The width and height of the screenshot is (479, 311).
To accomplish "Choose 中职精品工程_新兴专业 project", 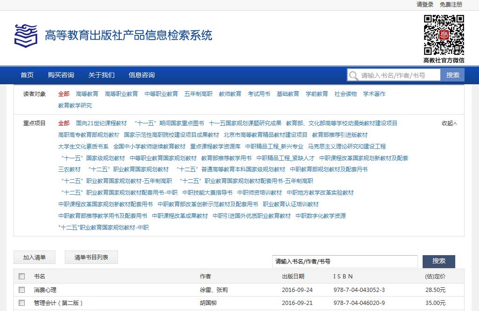I will [x=274, y=147].
